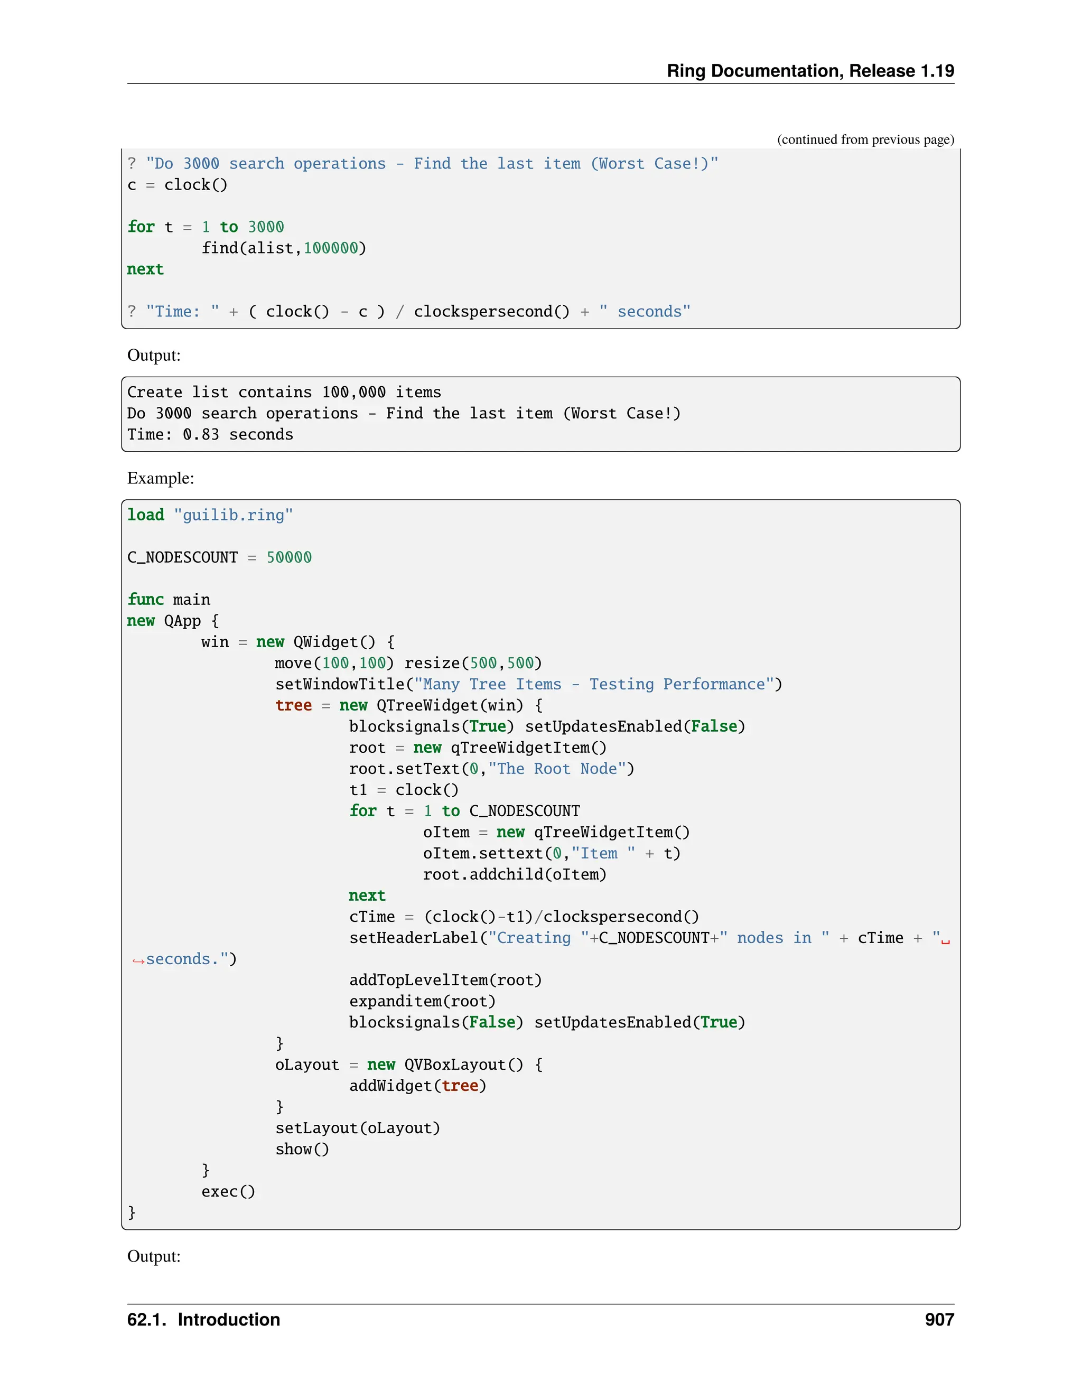This screenshot has height=1400, width=1082.
Task: Click the line 'addWidget(tree)'
Action: 418,1086
